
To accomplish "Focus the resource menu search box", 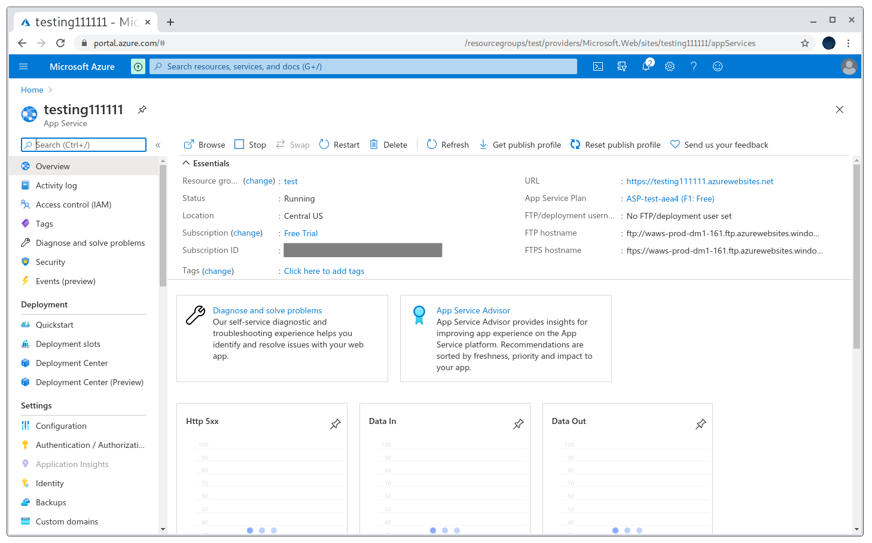I will (x=84, y=145).
